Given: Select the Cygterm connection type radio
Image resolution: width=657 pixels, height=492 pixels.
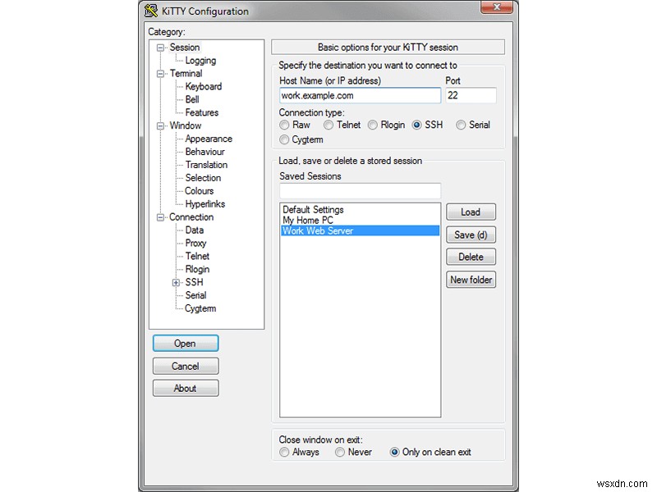Looking at the screenshot, I should pyautogui.click(x=284, y=139).
